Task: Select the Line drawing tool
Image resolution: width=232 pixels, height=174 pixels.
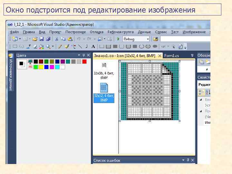Action: point(80,46)
